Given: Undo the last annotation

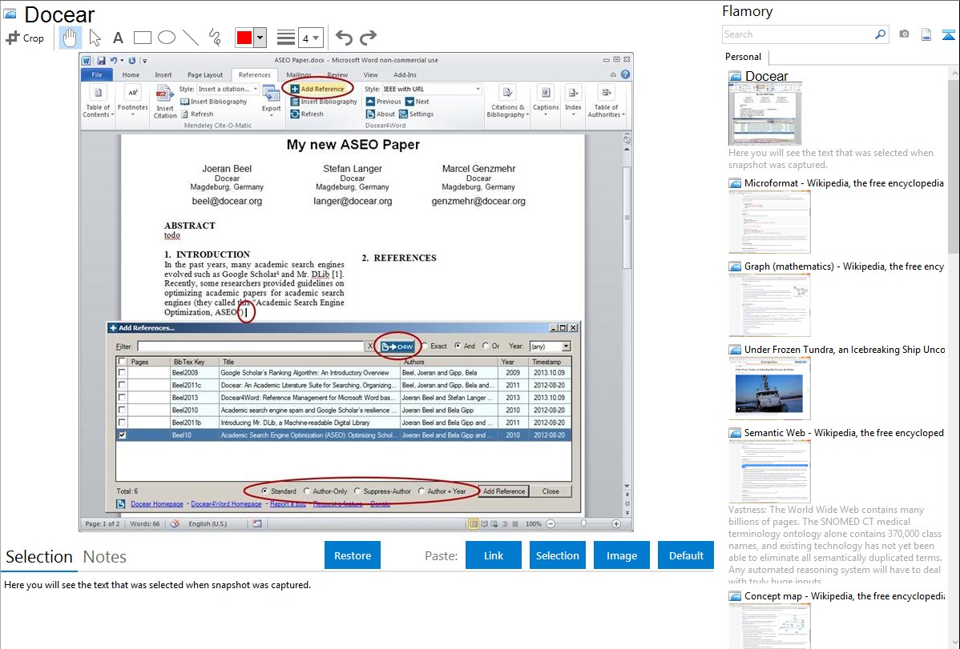Looking at the screenshot, I should click(344, 38).
